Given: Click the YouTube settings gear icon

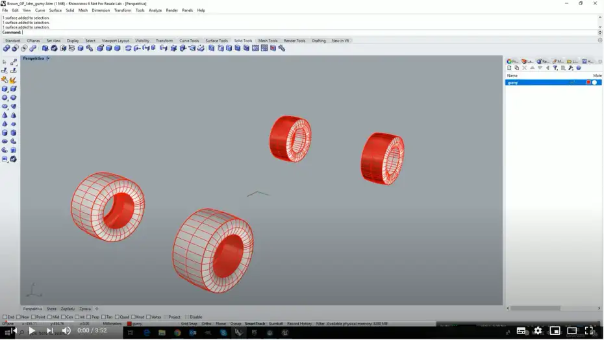Looking at the screenshot, I should 538,331.
